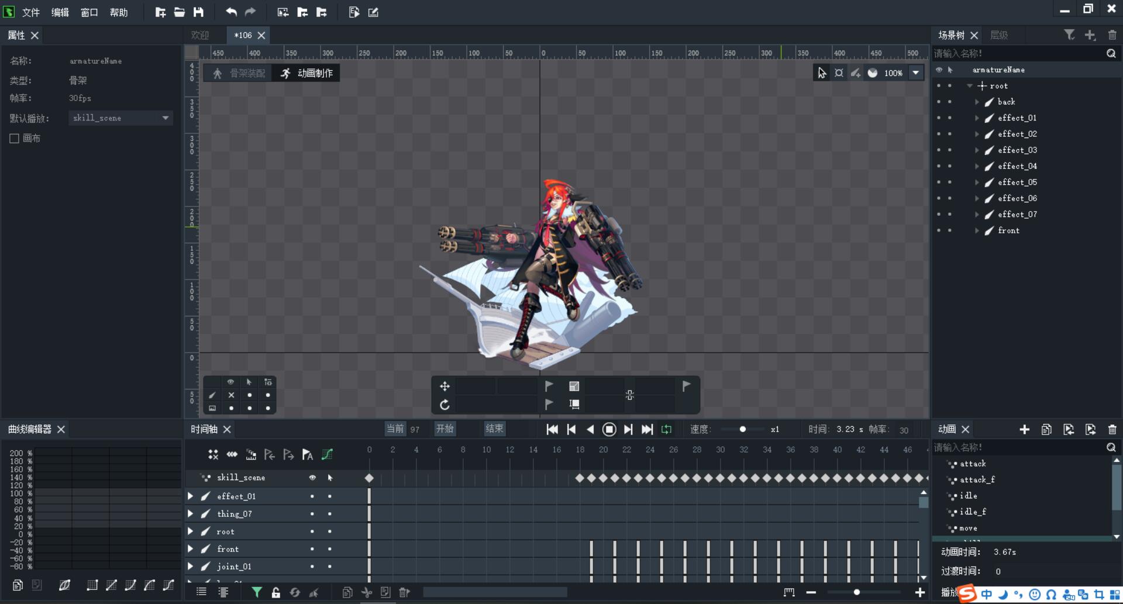
Task: Click the scissors cut icon below timeline
Action: pyautogui.click(x=367, y=592)
